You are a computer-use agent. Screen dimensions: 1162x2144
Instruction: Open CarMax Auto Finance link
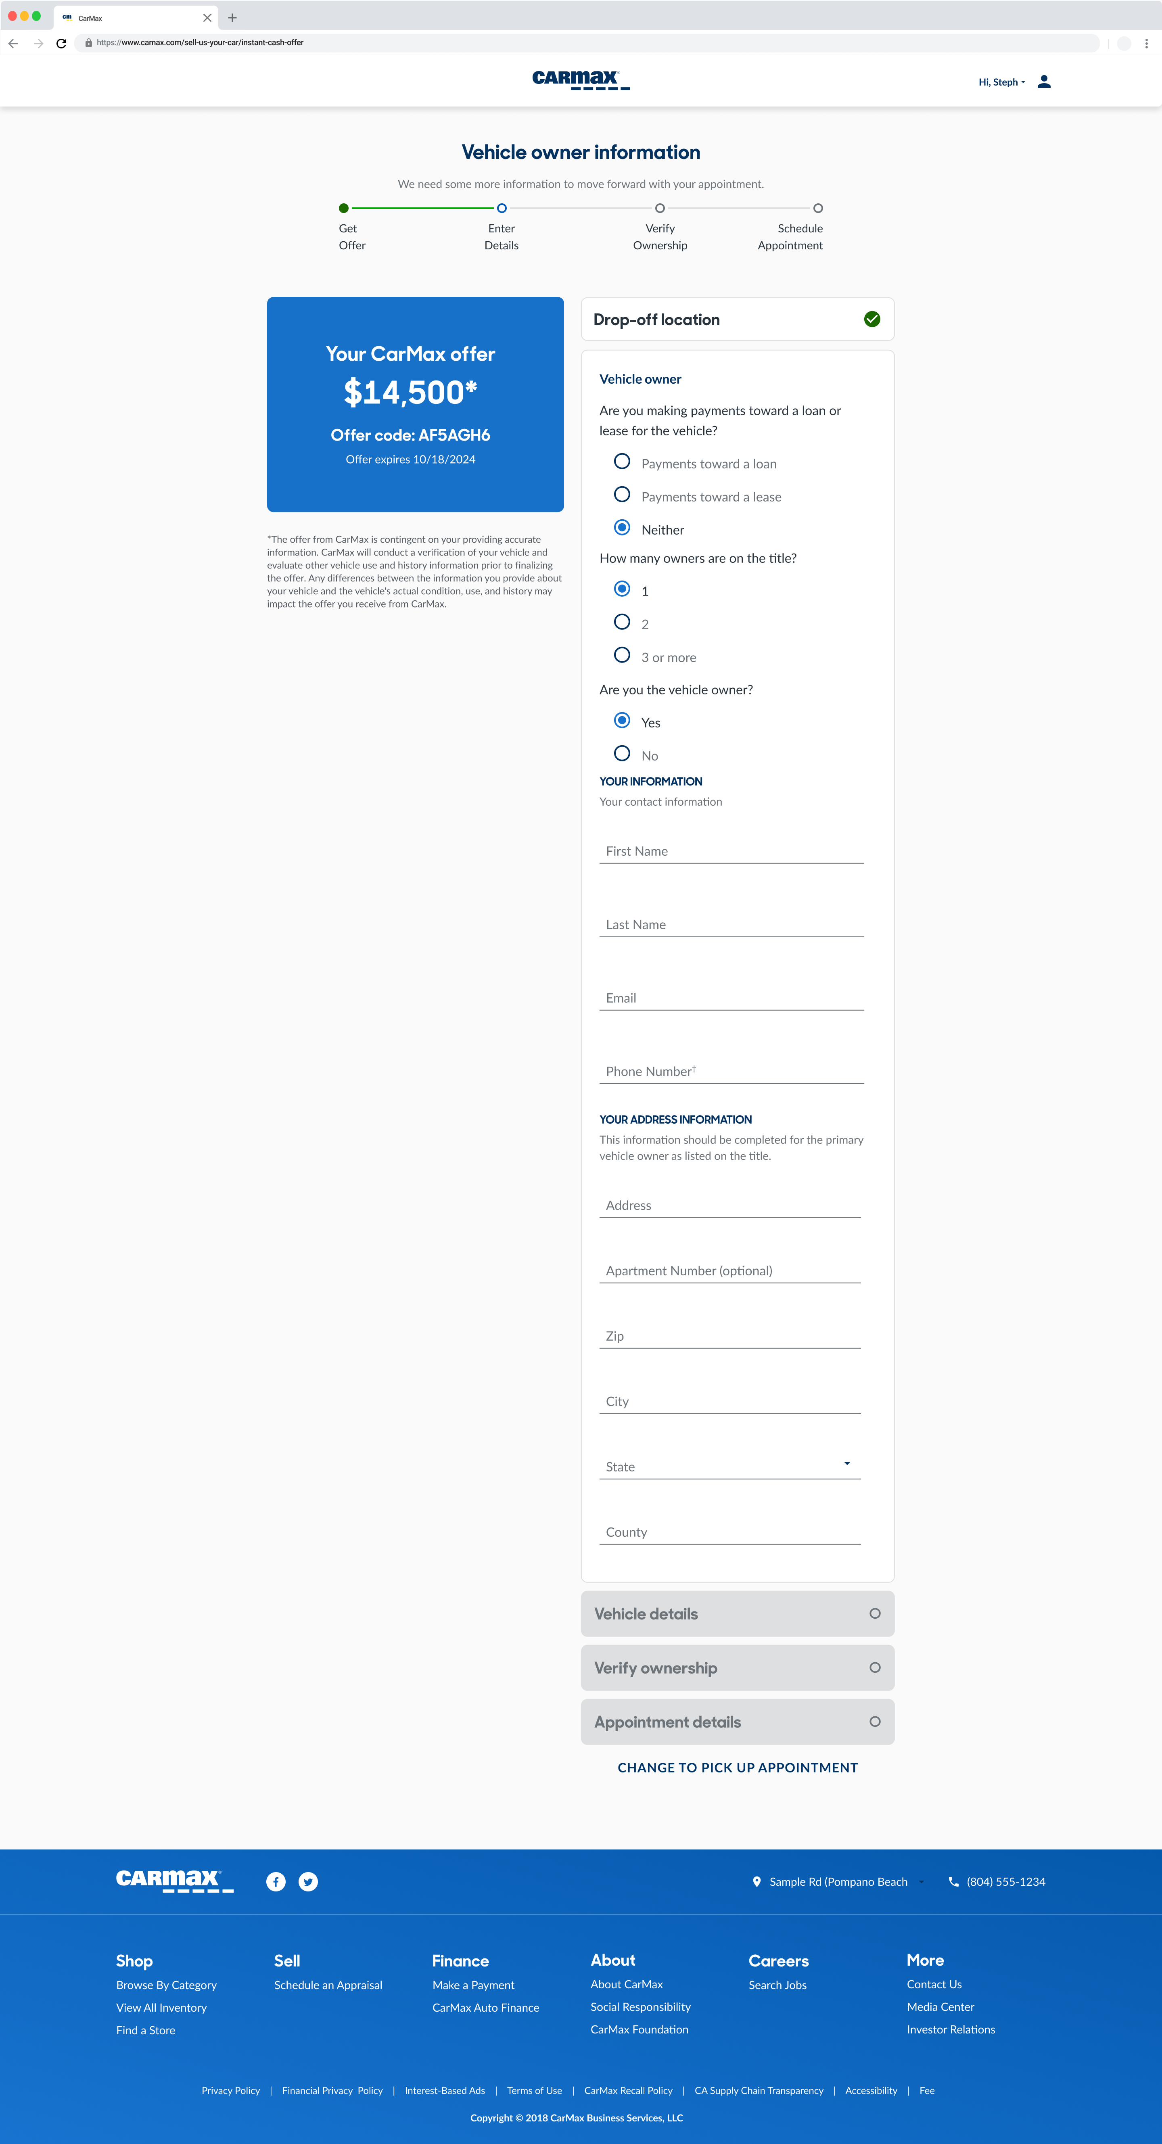coord(486,2008)
